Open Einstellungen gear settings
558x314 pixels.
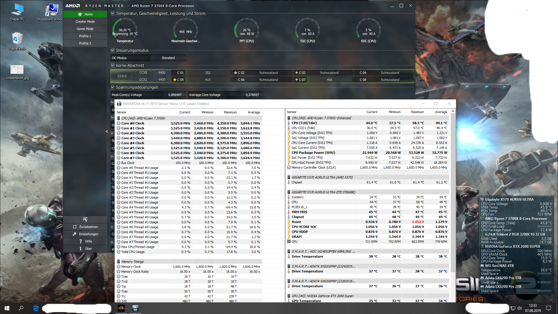pos(74,234)
